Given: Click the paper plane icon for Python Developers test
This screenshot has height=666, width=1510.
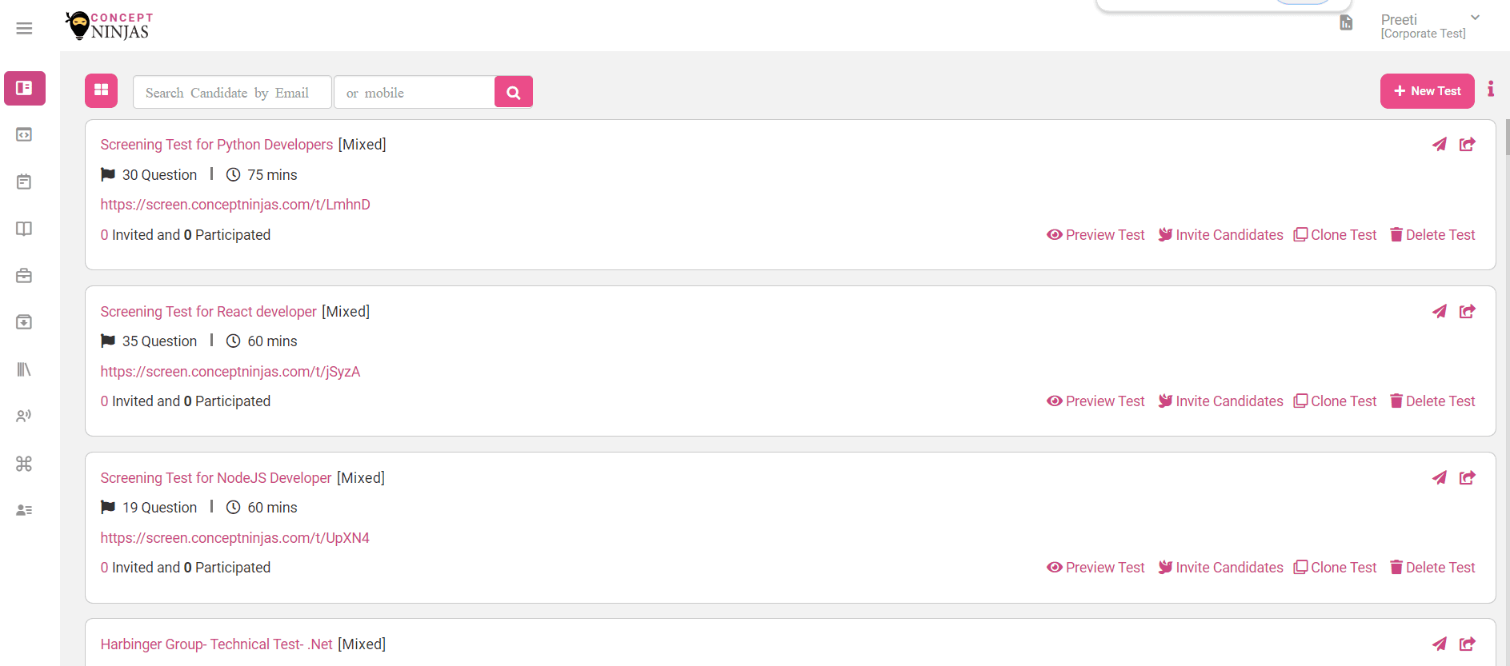Looking at the screenshot, I should click(1439, 145).
